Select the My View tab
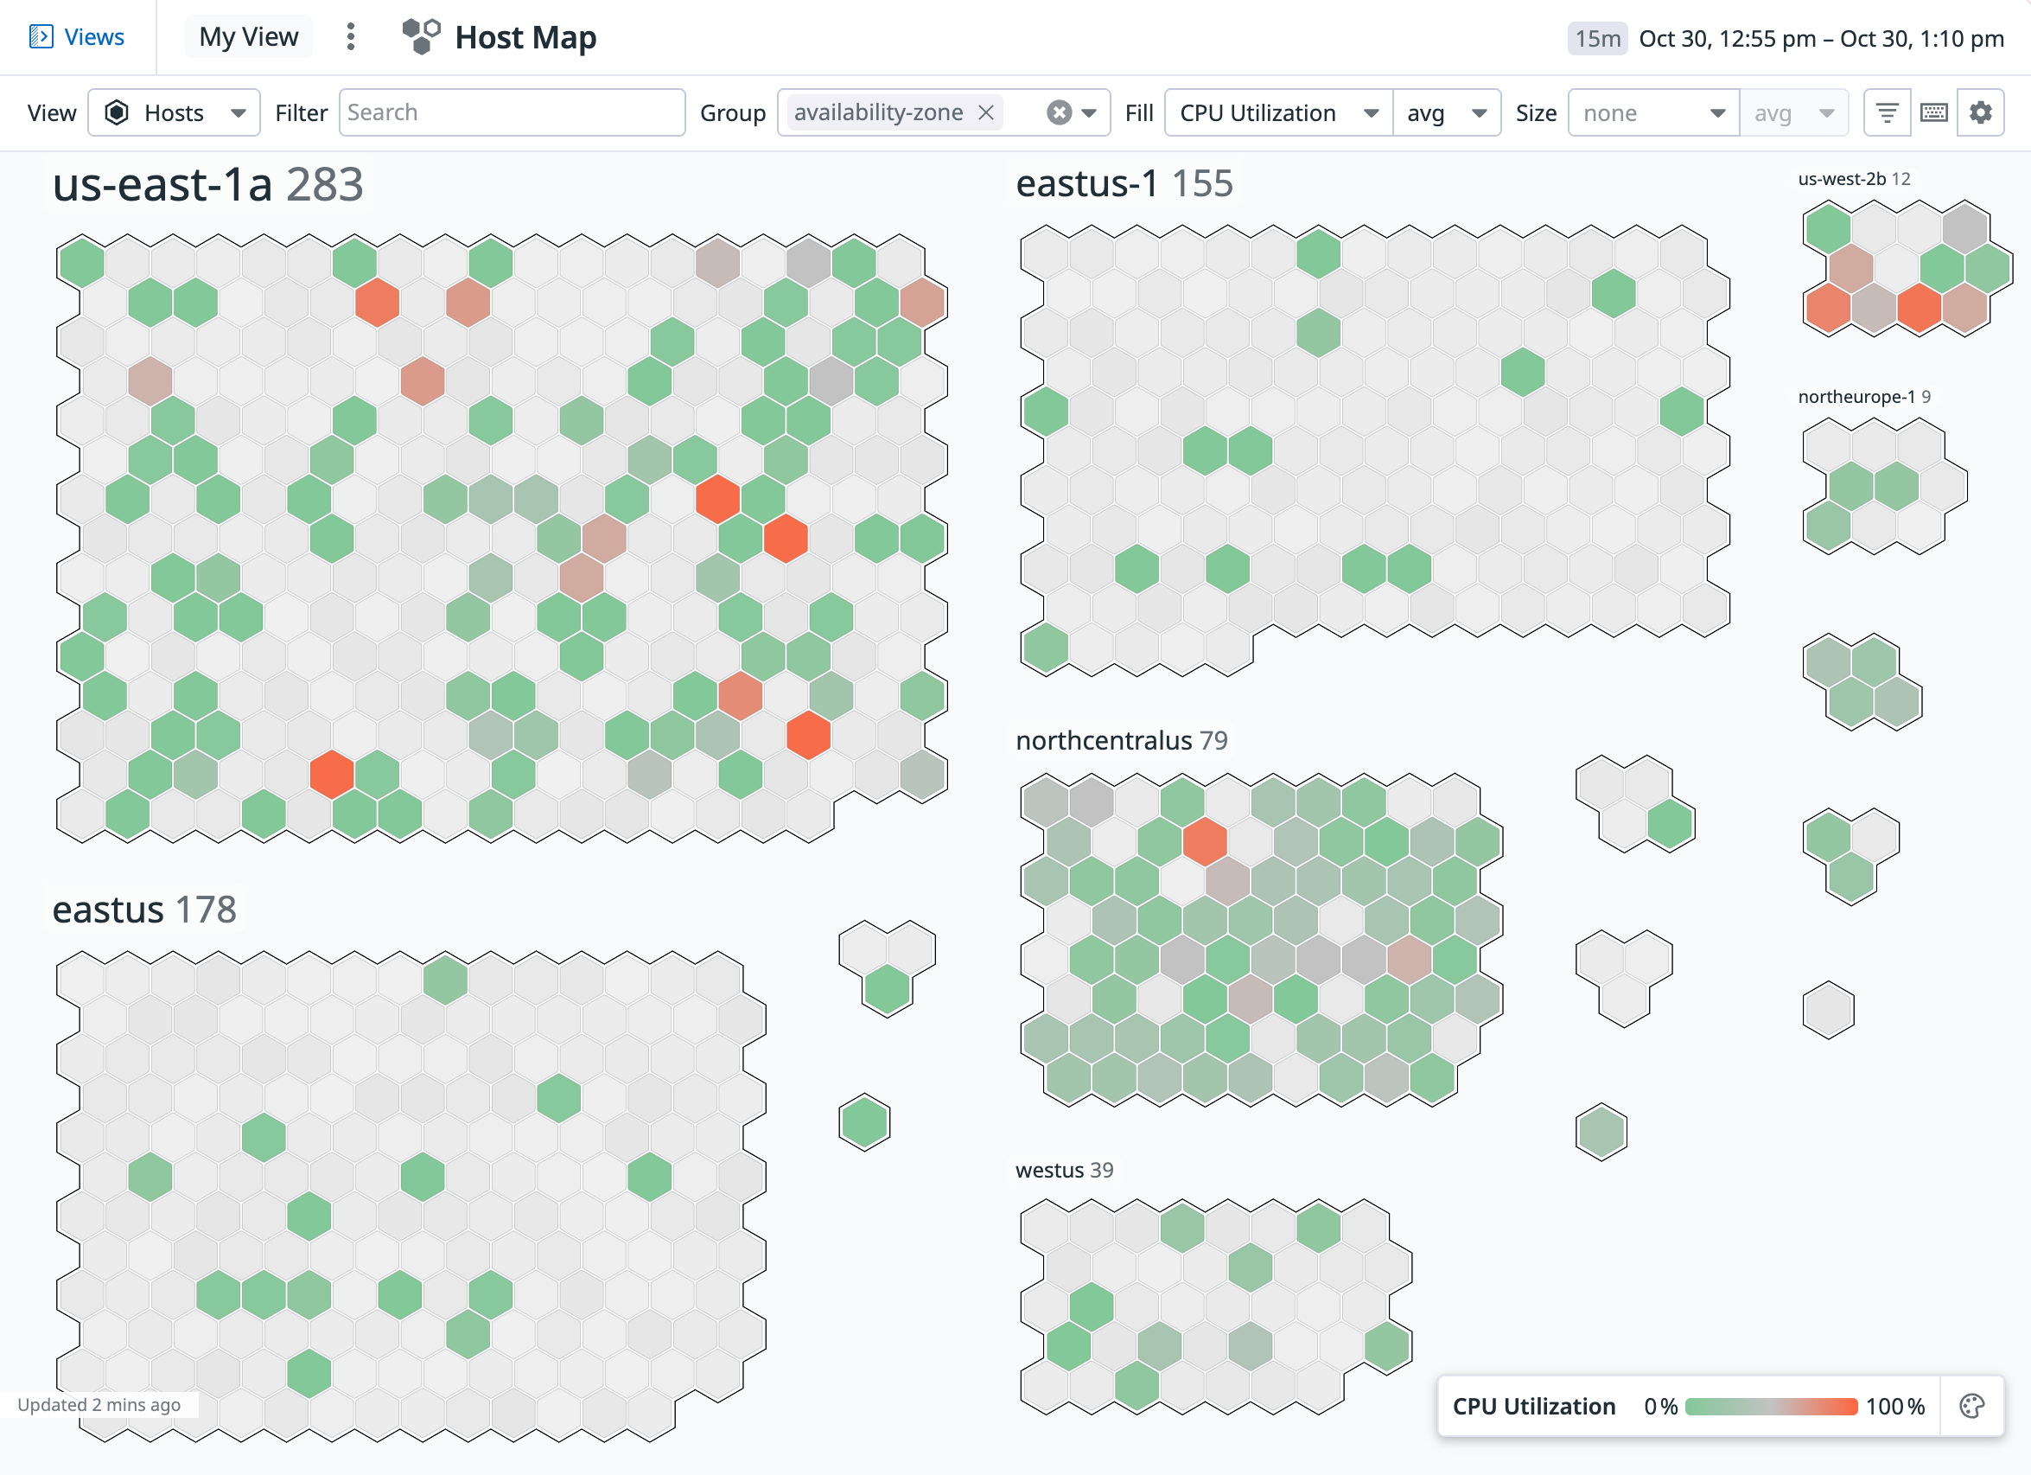The image size is (2031, 1475). (248, 36)
